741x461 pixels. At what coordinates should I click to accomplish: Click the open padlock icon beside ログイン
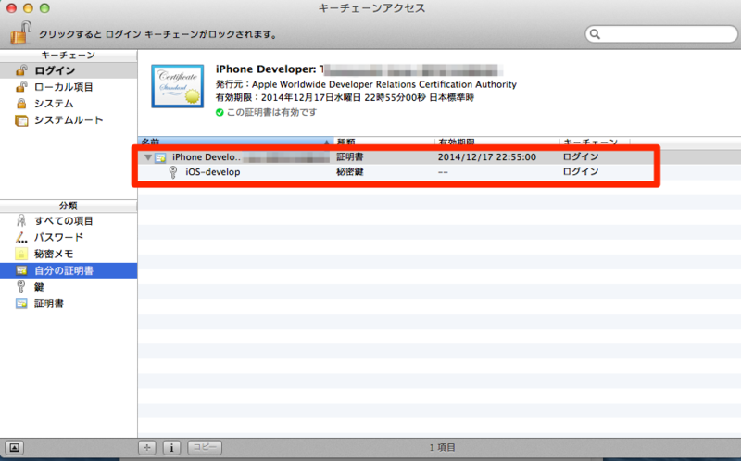[21, 70]
